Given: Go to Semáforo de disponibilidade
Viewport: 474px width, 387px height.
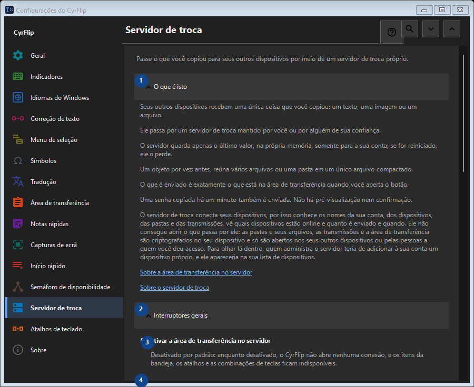Looking at the screenshot, I should (64, 287).
